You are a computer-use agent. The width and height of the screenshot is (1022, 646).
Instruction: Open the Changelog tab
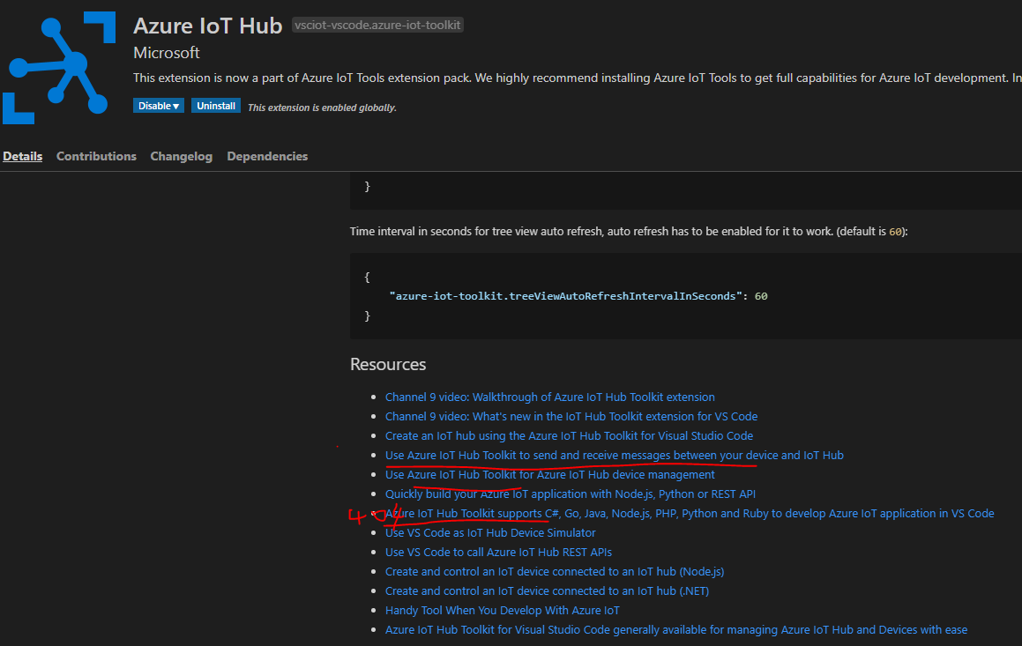[181, 156]
